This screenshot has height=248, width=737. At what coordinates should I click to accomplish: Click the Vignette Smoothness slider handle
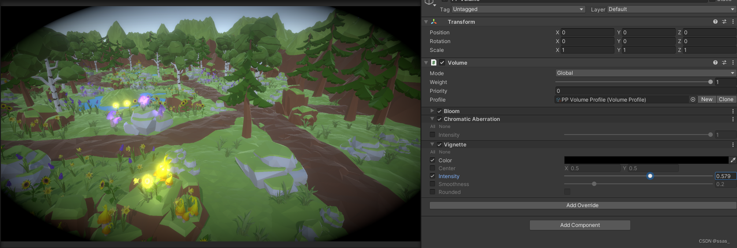pos(594,184)
